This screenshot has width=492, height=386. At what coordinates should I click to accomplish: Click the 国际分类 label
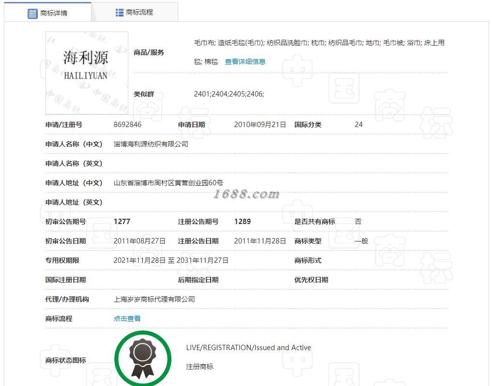pos(308,125)
